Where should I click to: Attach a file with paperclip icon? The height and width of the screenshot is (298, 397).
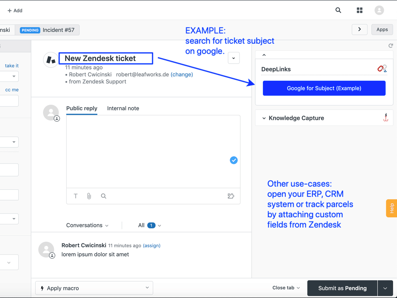click(x=89, y=196)
